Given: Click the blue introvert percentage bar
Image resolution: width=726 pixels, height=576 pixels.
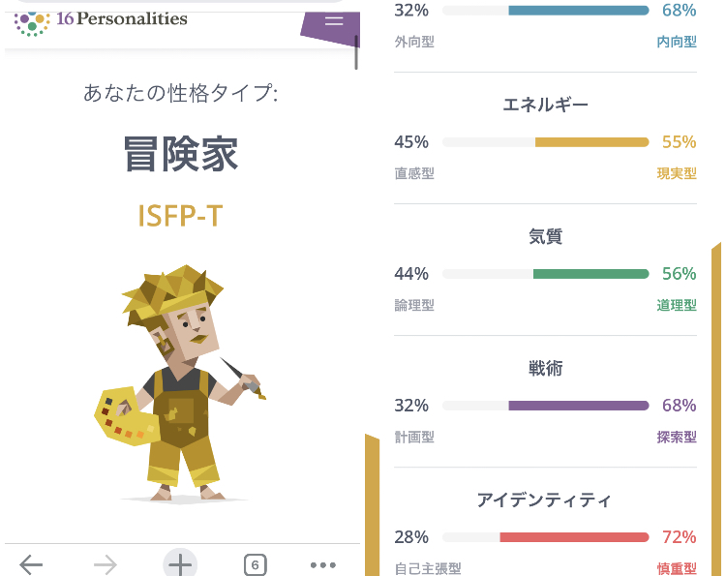Looking at the screenshot, I should pos(578,11).
